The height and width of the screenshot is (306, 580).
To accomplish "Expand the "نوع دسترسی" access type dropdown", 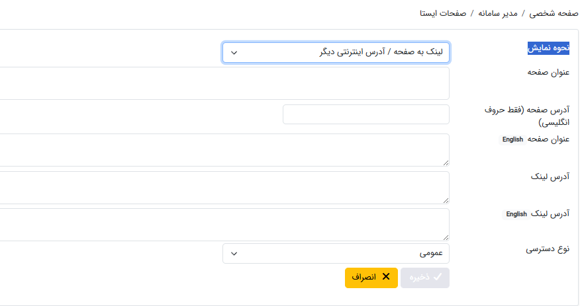I will 336,253.
